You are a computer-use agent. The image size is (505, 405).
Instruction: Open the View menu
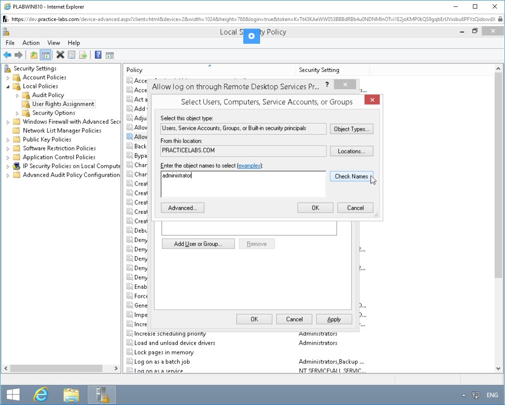54,42
